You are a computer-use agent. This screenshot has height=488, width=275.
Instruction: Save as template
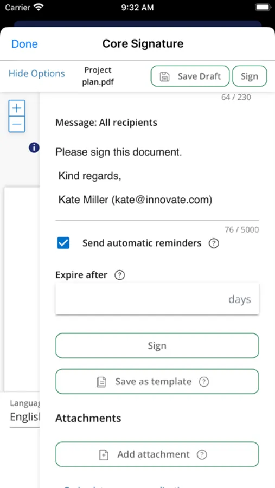click(x=157, y=382)
